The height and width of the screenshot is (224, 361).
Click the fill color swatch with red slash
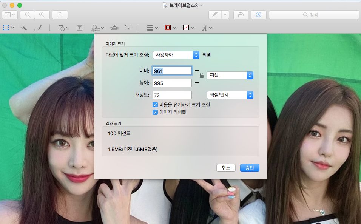click(x=186, y=28)
